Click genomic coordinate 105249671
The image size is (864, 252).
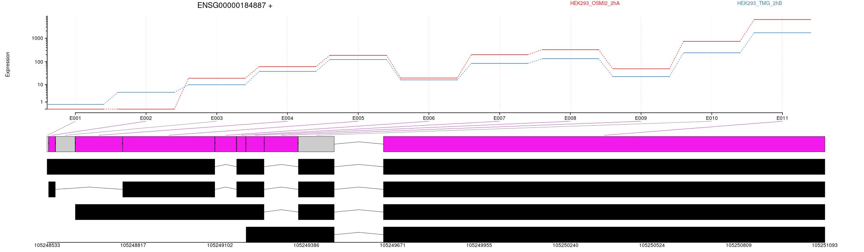pos(393,245)
